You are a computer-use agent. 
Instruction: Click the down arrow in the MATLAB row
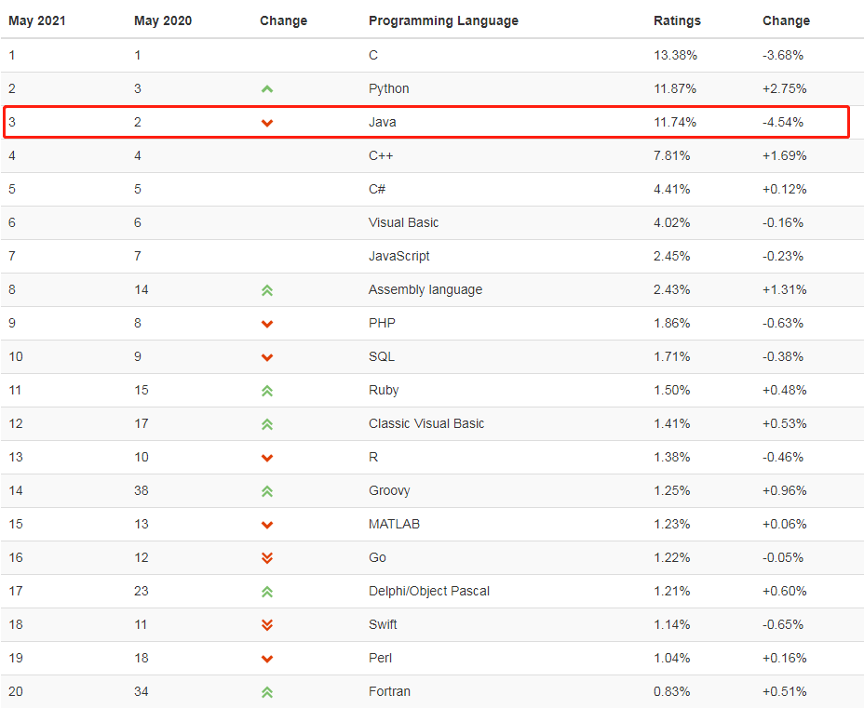267,525
